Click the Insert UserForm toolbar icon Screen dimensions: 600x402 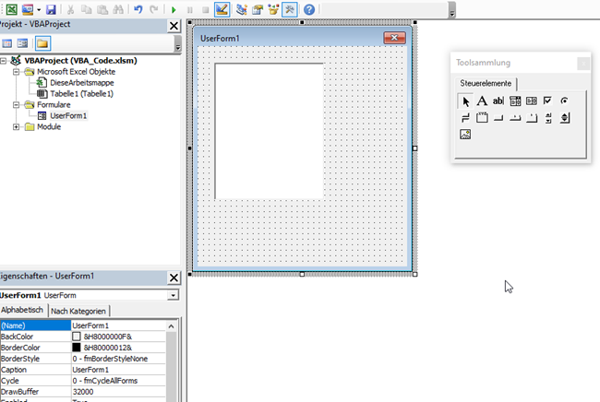point(27,9)
